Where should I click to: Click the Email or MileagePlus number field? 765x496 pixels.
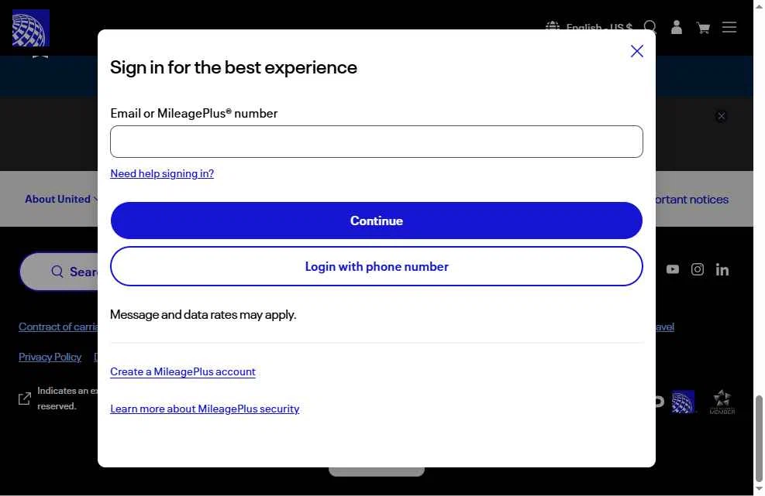click(x=376, y=142)
